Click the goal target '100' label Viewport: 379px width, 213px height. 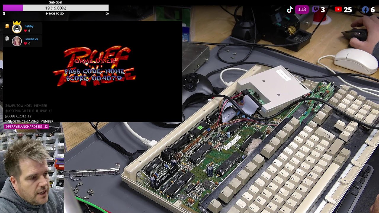pos(106,14)
